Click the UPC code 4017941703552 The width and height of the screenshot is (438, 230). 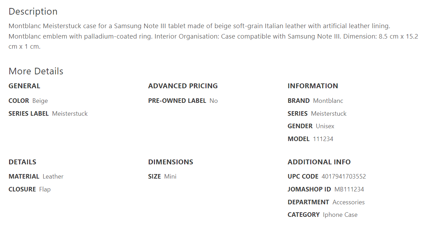coord(344,176)
